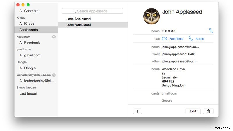Close the Contacts window
Image resolution: width=233 pixels, height=131 pixels.
18,5
